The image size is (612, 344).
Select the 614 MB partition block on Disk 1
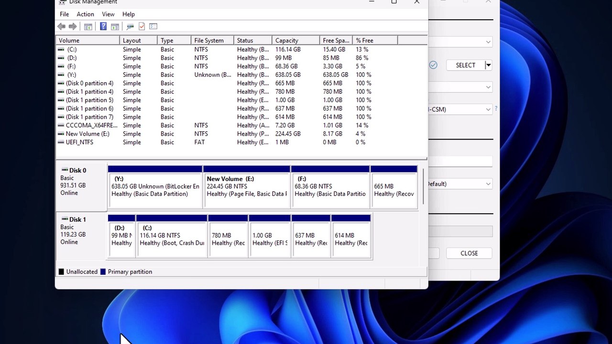[351, 236]
